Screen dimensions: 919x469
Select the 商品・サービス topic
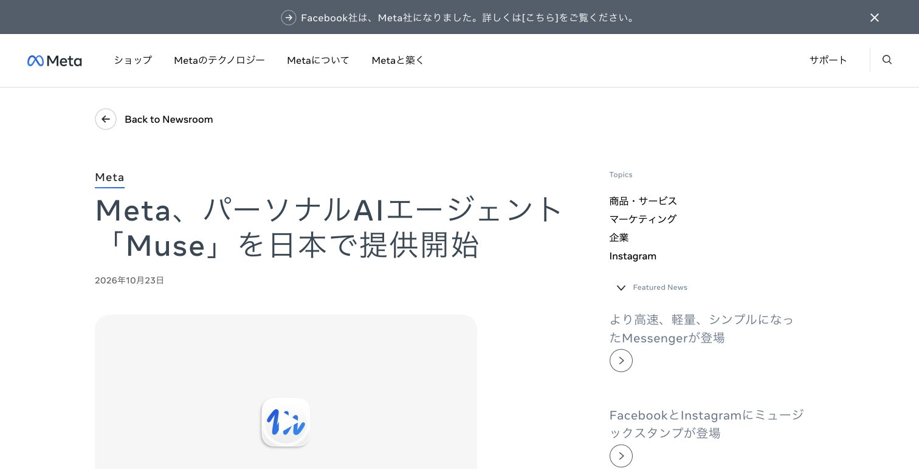click(x=643, y=201)
